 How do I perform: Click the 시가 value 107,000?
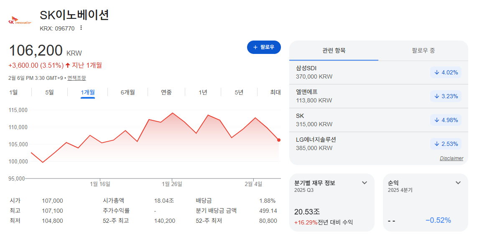52,201
